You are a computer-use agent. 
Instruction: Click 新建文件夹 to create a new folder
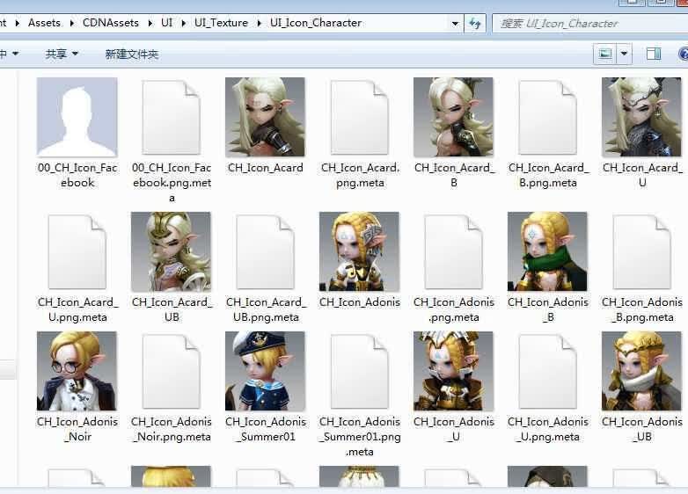point(132,54)
